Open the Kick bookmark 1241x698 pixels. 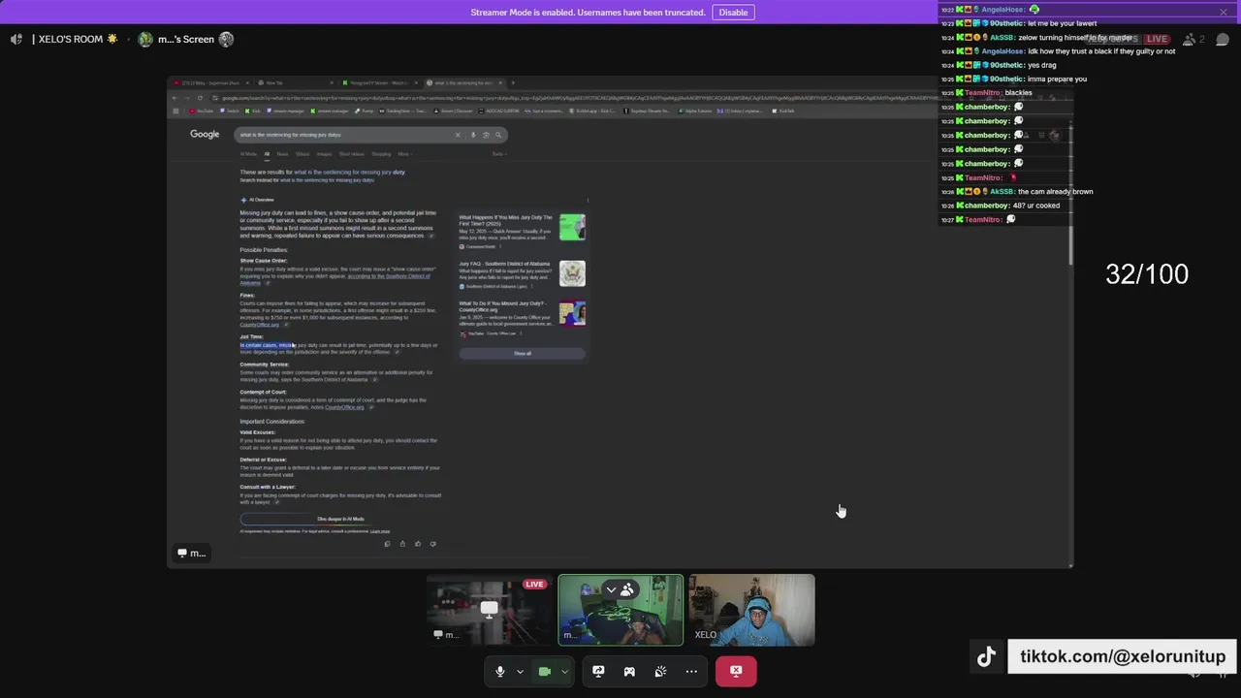253,111
